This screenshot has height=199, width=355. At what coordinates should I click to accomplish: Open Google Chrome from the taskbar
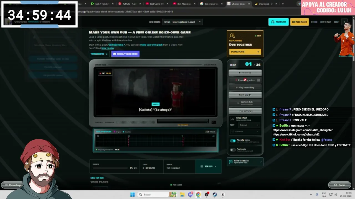pyautogui.click(x=198, y=195)
